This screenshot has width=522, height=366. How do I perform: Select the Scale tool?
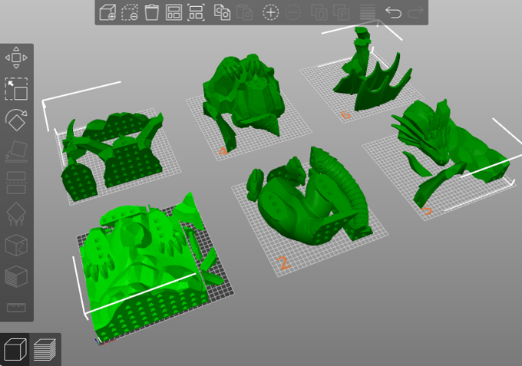[16, 89]
